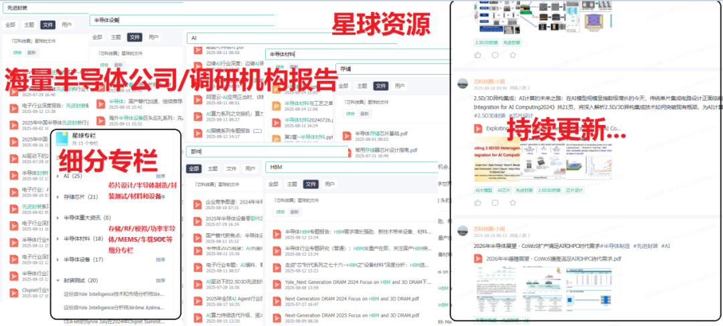
Task: Click 排序 next to AI (25)
Action: point(161,176)
